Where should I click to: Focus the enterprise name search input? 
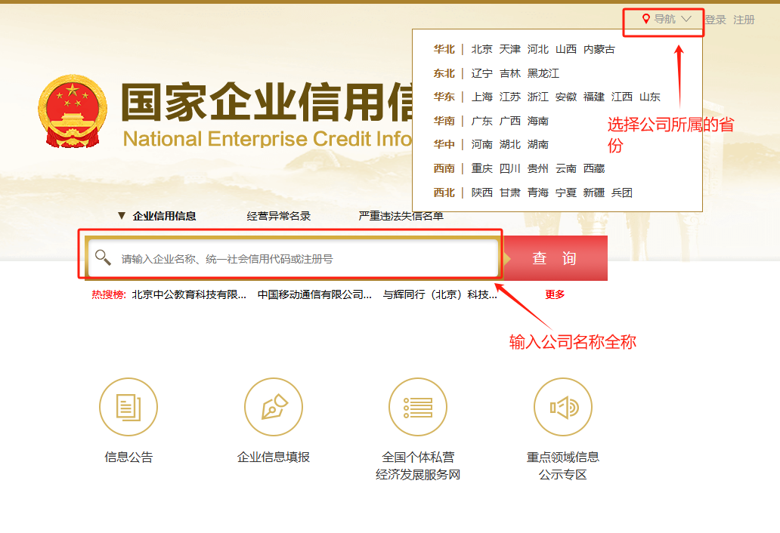tap(292, 258)
